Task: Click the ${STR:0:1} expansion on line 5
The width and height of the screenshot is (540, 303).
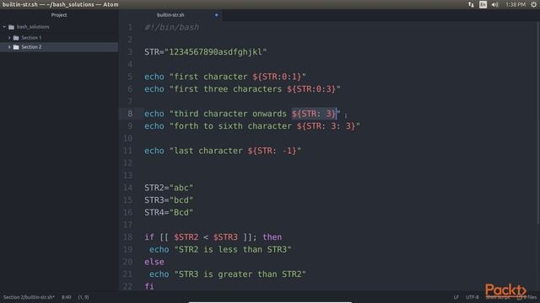Action: click(x=277, y=77)
